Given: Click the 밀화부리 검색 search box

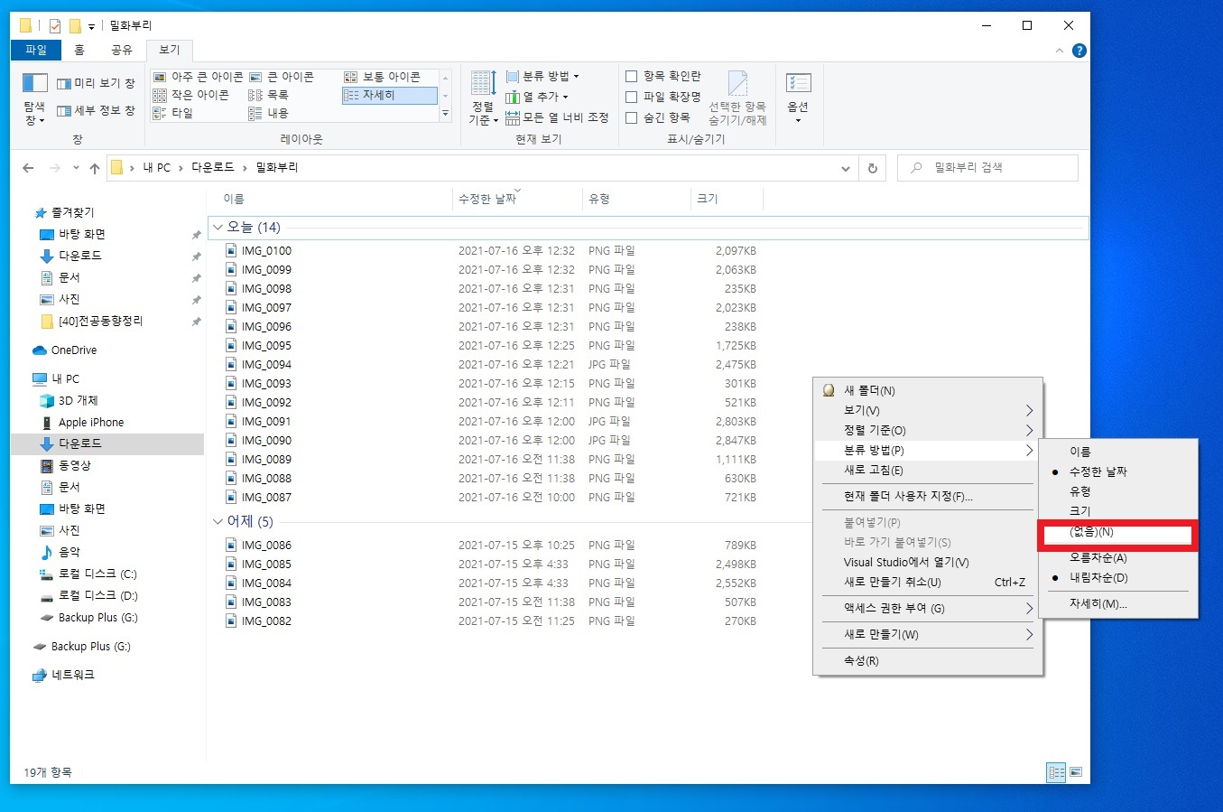Looking at the screenshot, I should (x=987, y=168).
